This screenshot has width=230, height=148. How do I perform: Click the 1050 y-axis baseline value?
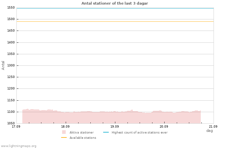[11, 123]
